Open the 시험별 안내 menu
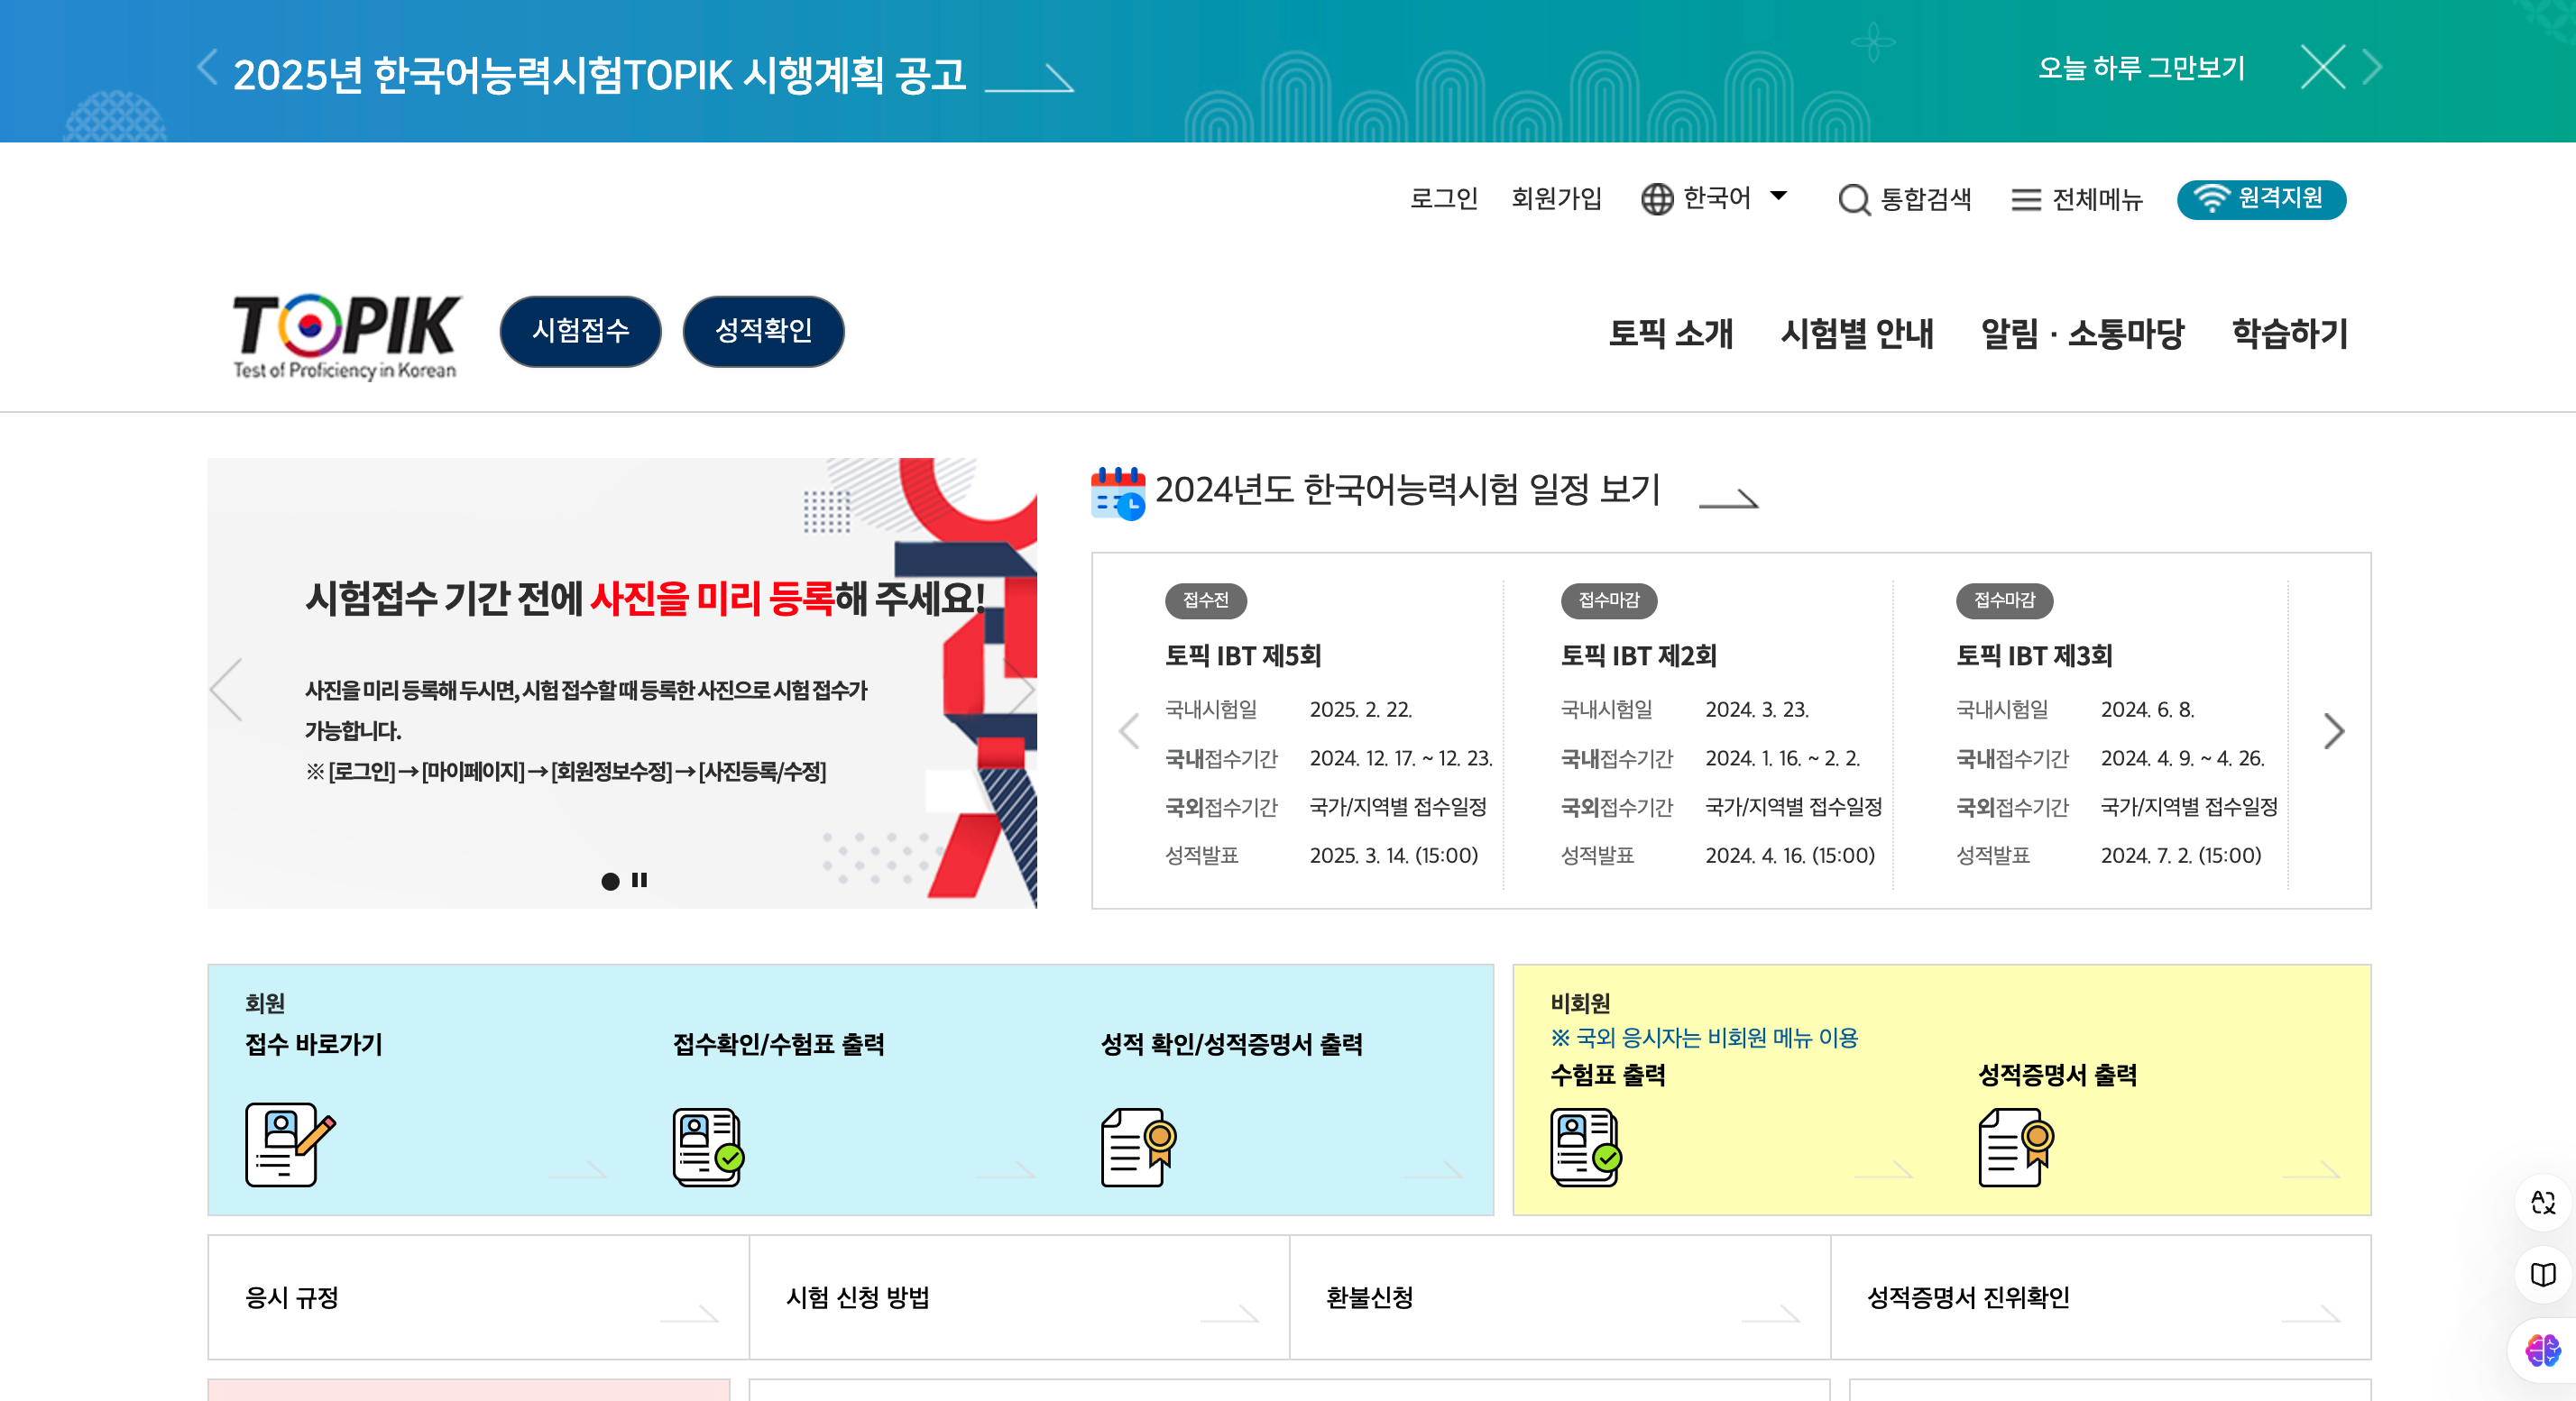2576x1401 pixels. point(1857,333)
